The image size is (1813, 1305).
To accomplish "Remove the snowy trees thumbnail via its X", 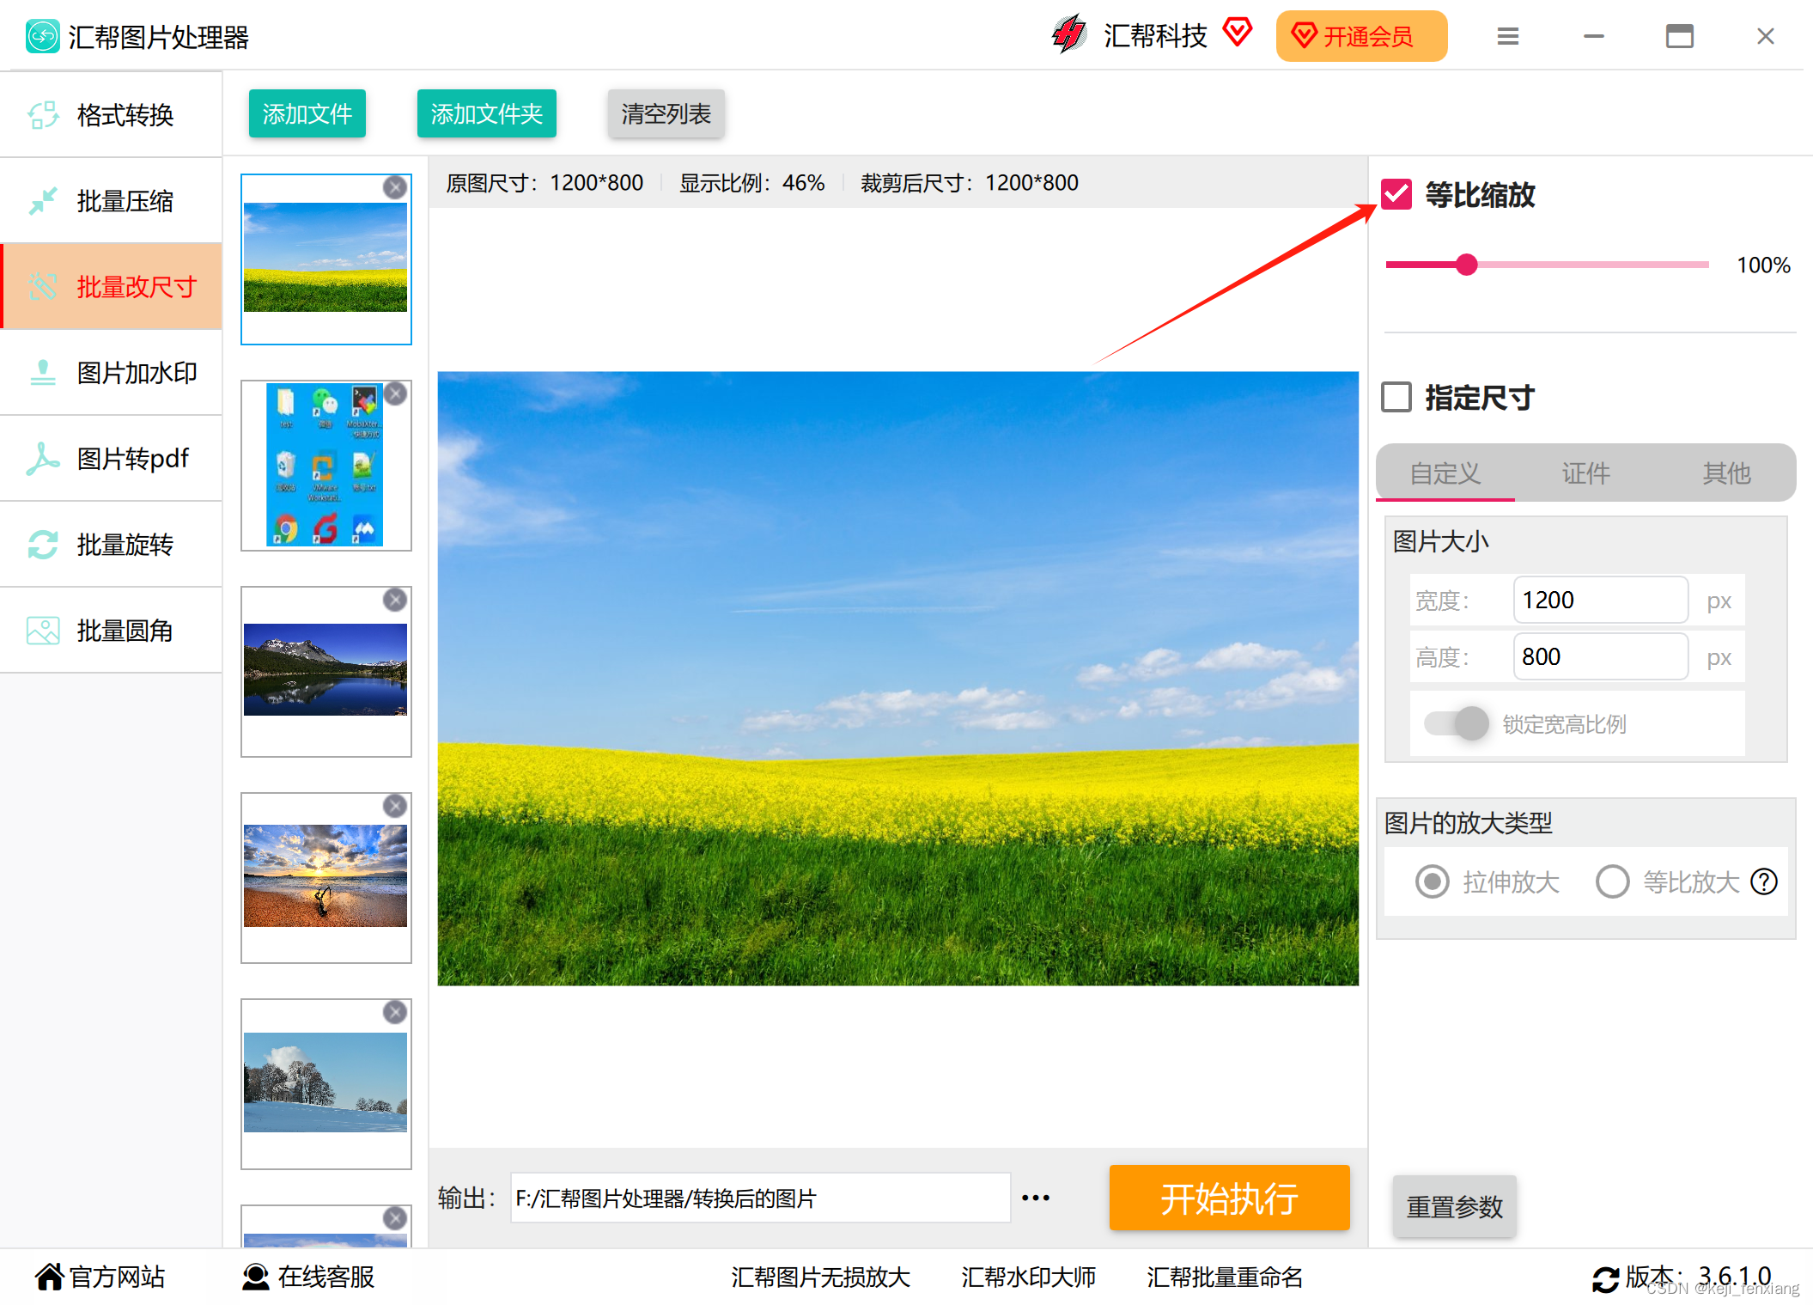I will click(x=395, y=1012).
